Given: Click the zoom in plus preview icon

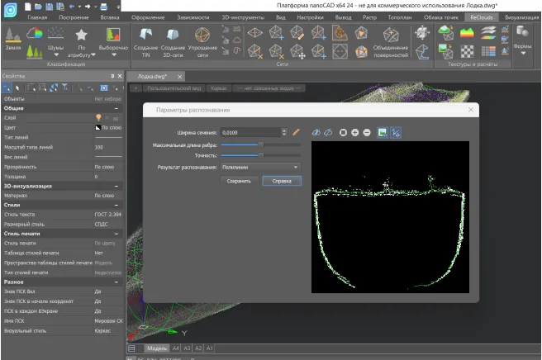Looking at the screenshot, I should tap(354, 132).
